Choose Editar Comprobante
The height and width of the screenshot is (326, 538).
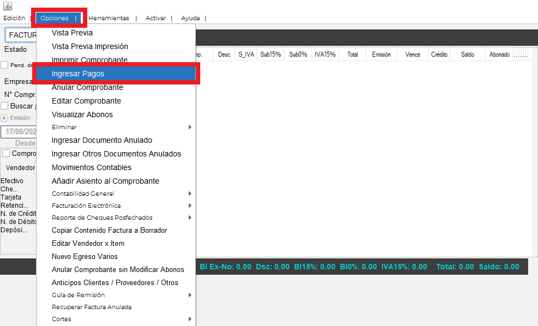coord(116,101)
